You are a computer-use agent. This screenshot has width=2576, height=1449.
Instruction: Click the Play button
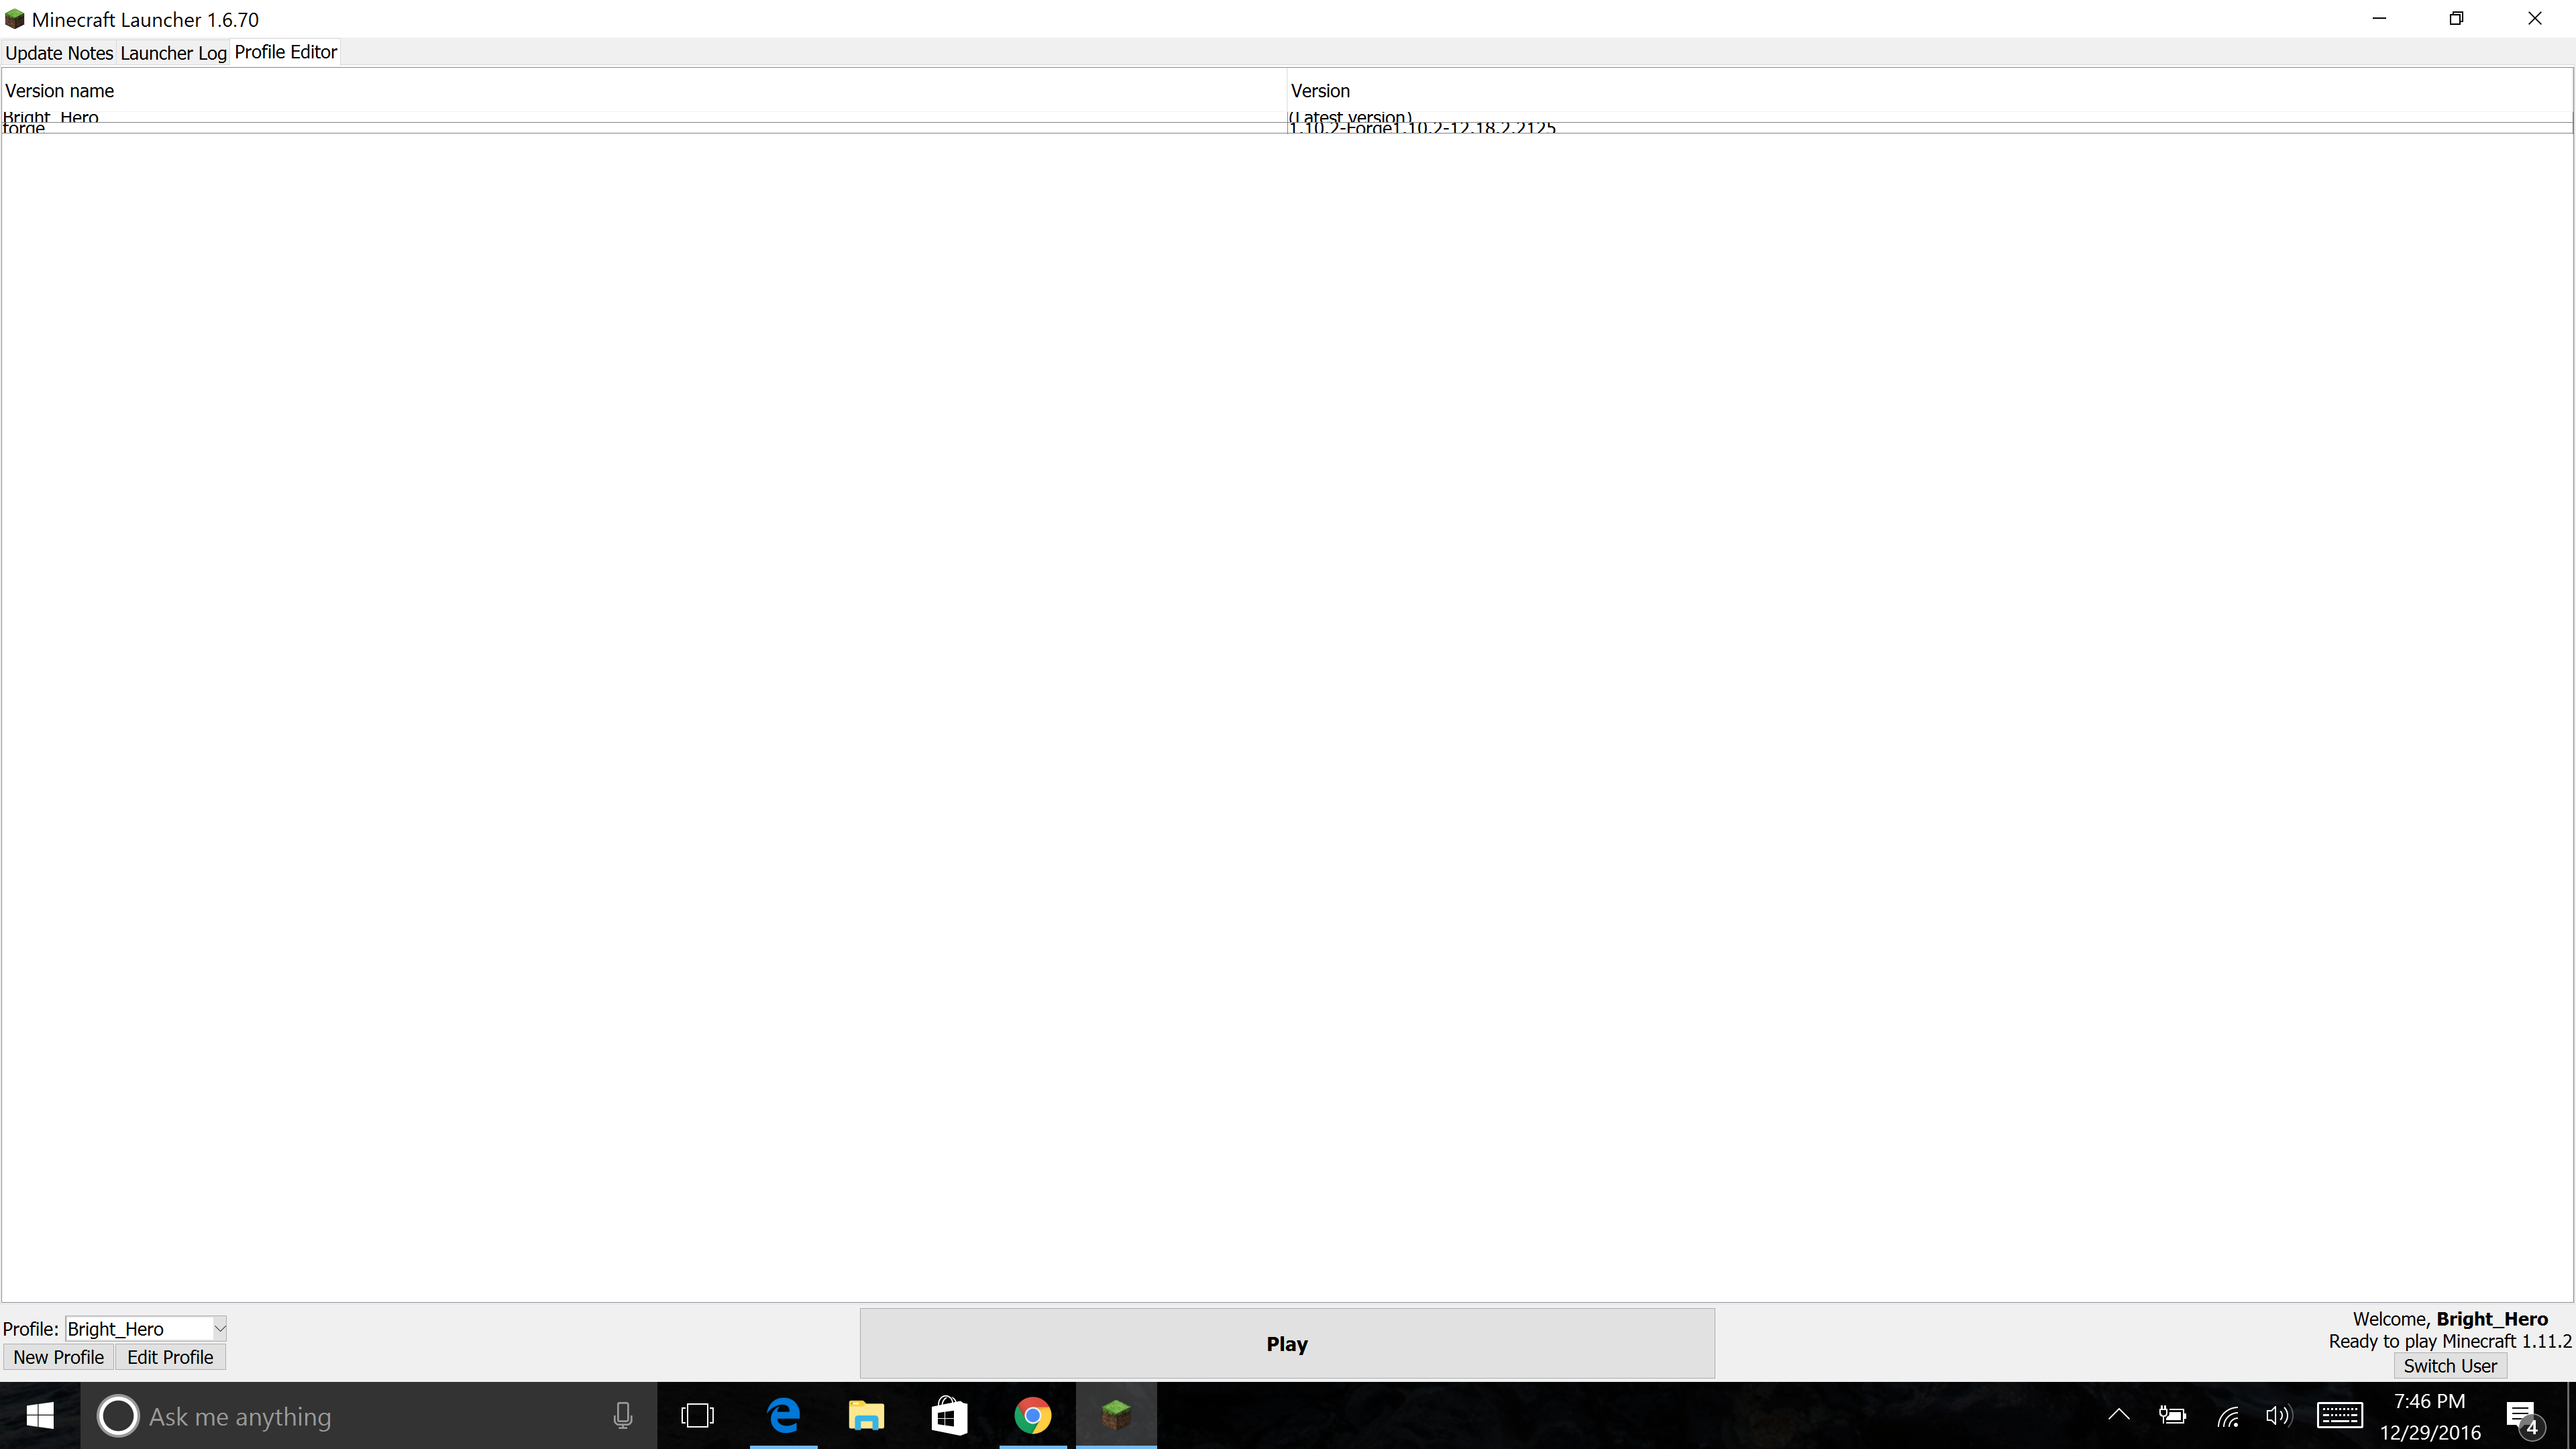1287,1343
